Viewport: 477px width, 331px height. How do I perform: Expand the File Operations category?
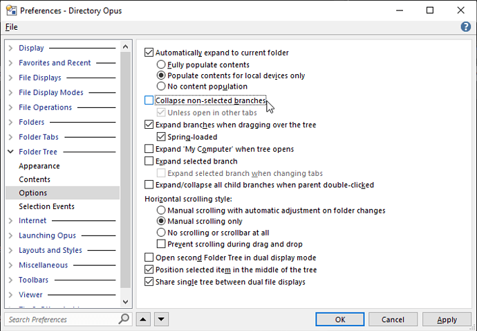click(10, 107)
